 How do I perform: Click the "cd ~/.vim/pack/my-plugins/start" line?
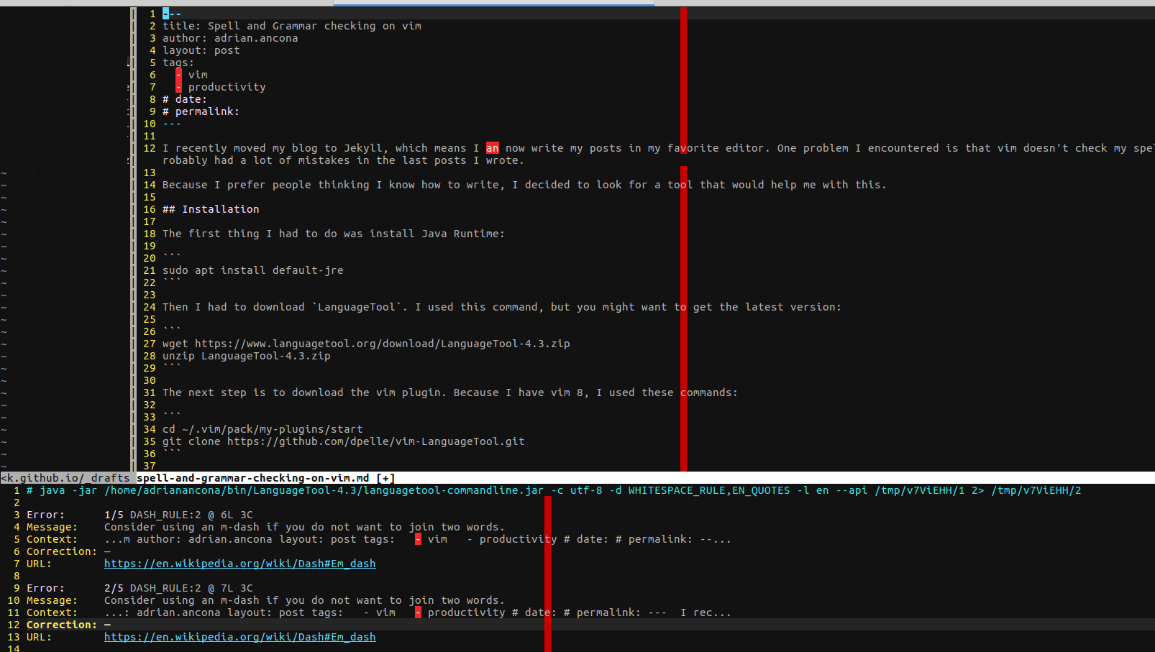click(262, 429)
